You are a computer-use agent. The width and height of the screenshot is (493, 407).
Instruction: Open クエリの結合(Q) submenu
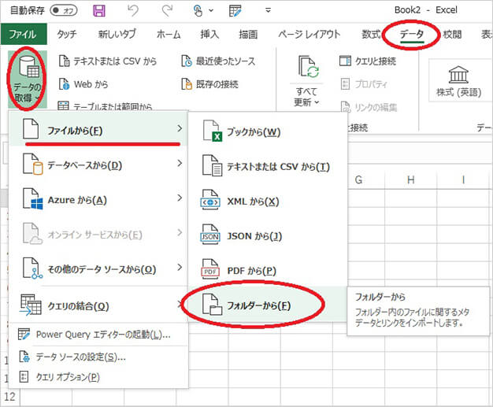pos(98,305)
